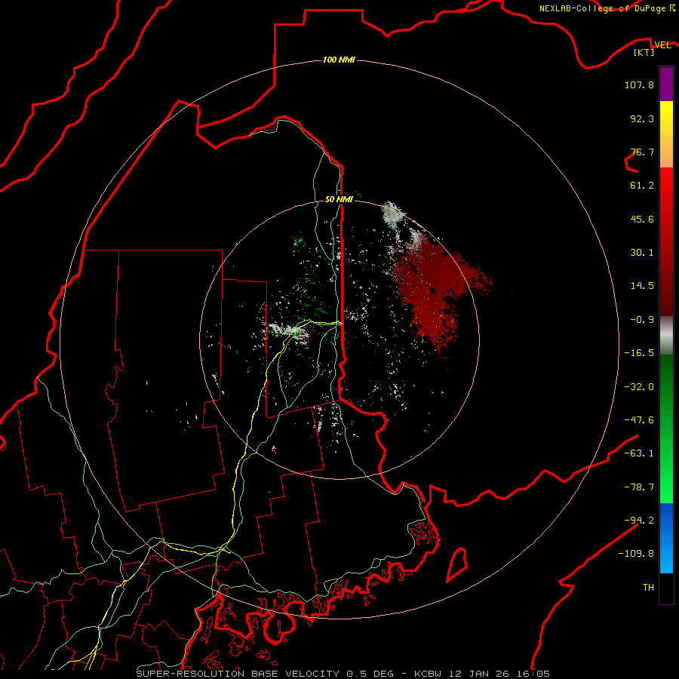Screen dimensions: 679x679
Task: Click the island outline off the southeast coast
Action: (x=457, y=564)
